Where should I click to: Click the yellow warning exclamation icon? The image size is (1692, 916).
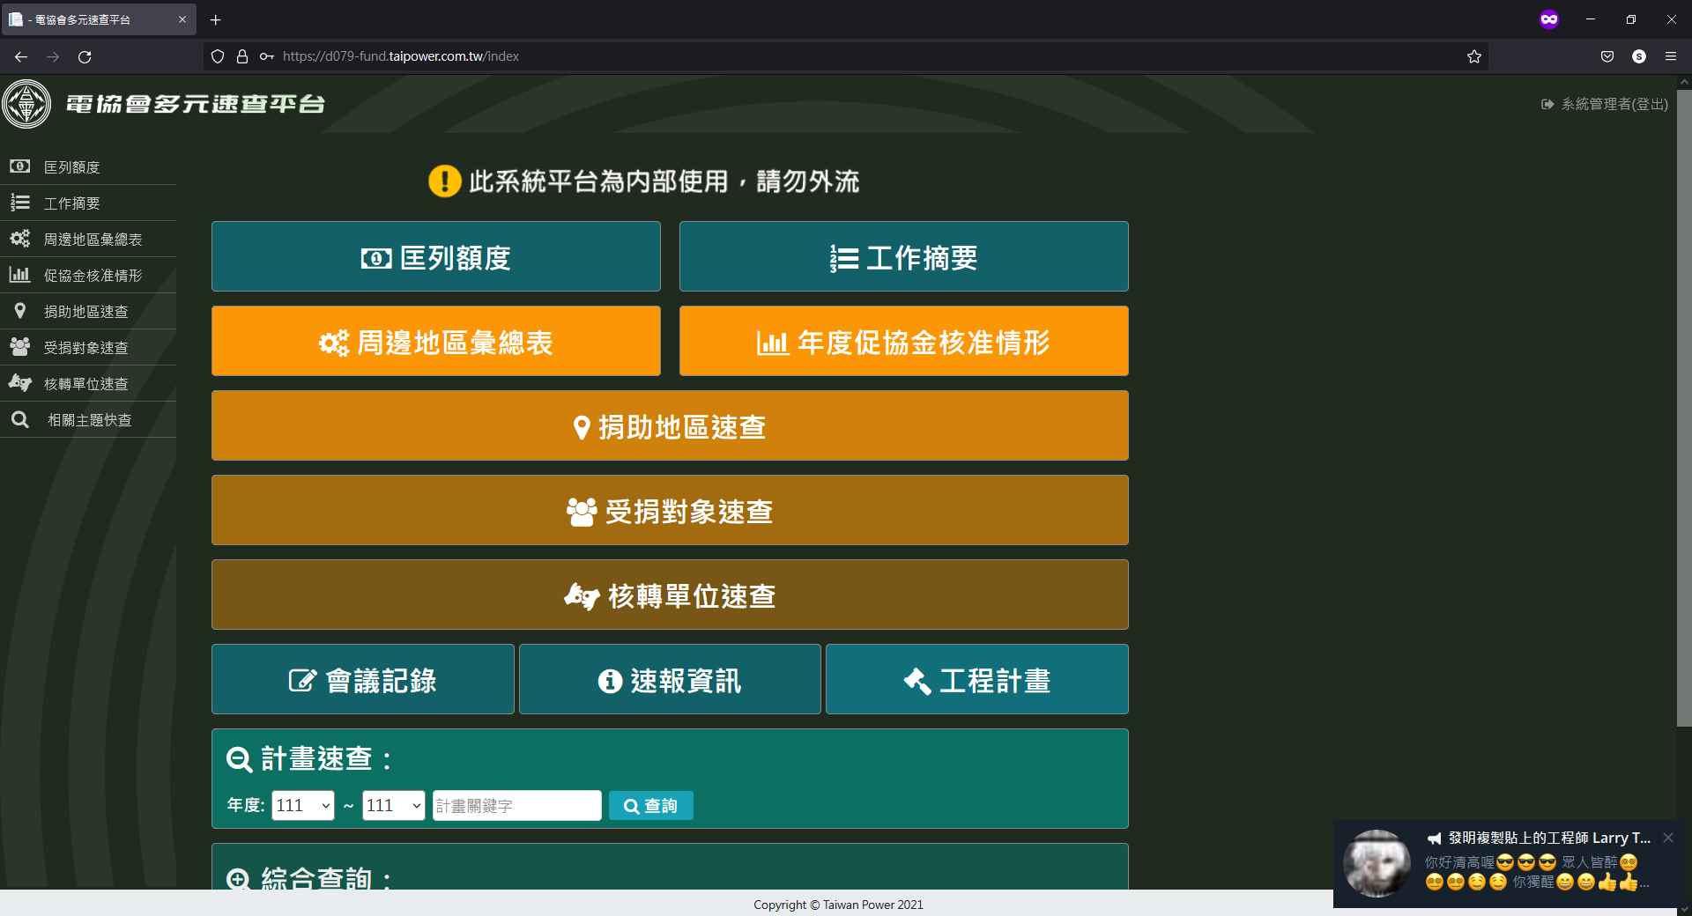[x=445, y=181]
